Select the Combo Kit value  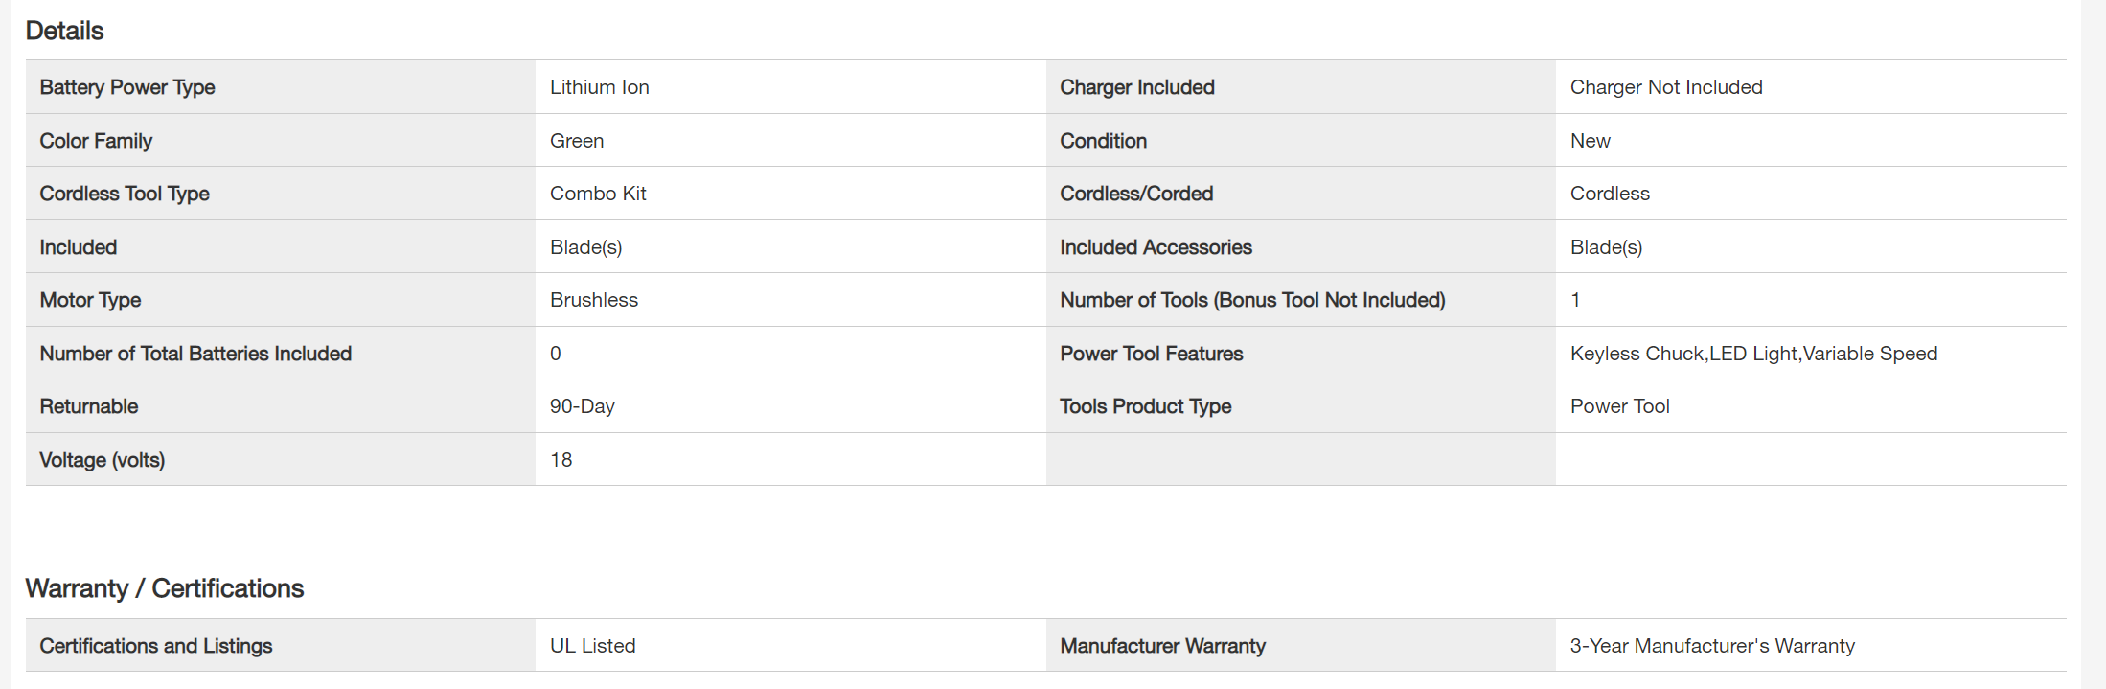point(598,194)
